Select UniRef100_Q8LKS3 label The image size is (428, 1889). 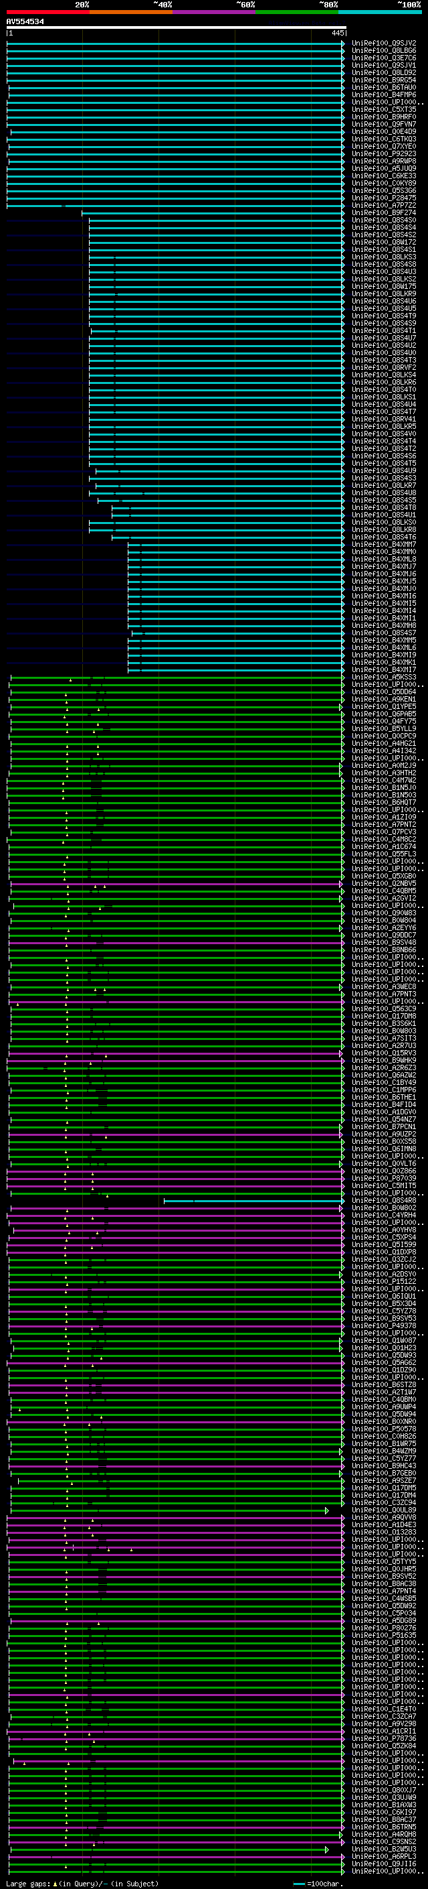click(x=384, y=257)
